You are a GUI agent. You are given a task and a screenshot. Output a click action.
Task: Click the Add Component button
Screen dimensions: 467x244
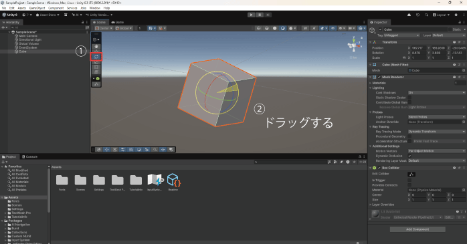click(x=417, y=229)
